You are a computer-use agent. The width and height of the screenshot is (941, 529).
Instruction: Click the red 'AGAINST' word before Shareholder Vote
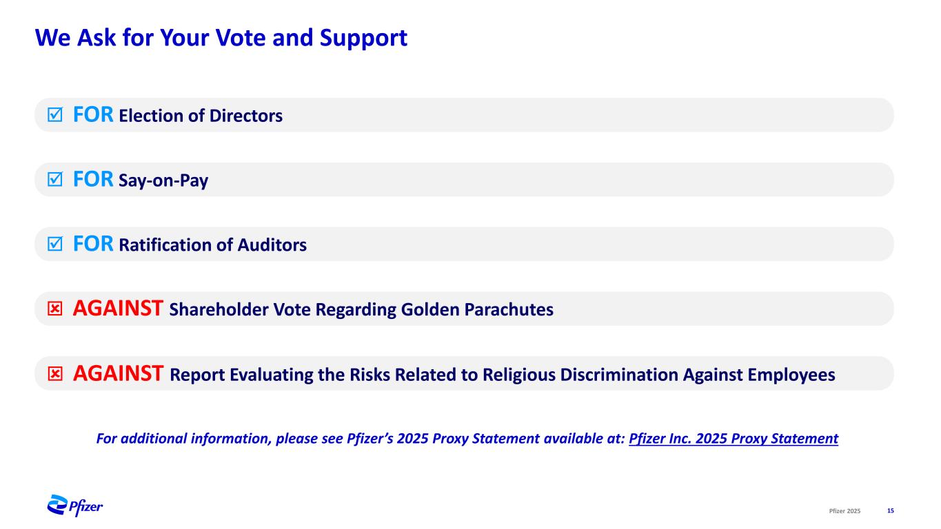(118, 309)
